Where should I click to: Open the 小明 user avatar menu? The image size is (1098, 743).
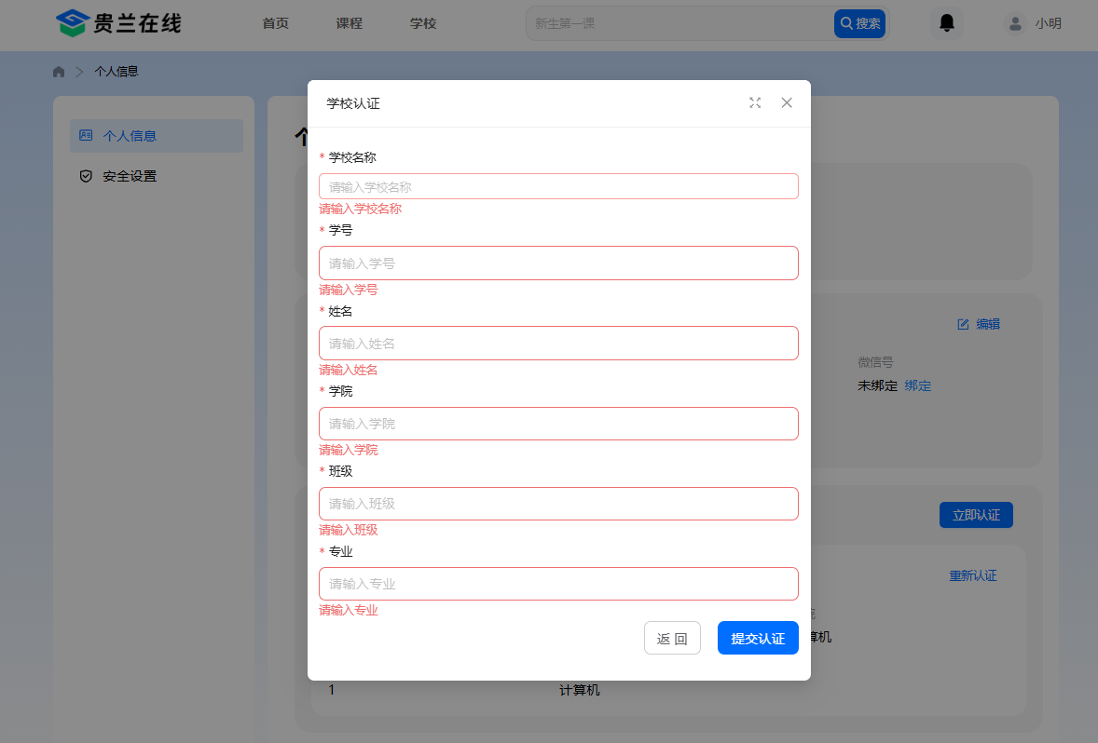[x=1015, y=23]
